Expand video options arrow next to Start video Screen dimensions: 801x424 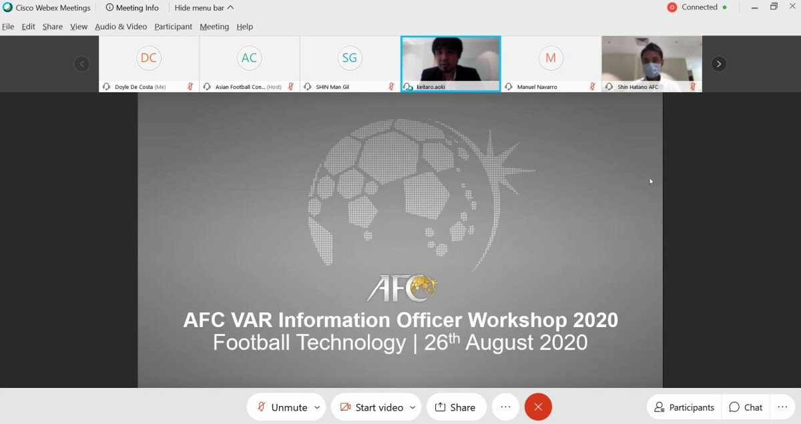coord(413,407)
